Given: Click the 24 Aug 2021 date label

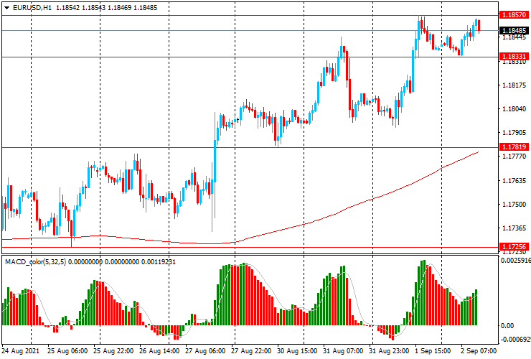Looking at the screenshot, I should 21,351.
